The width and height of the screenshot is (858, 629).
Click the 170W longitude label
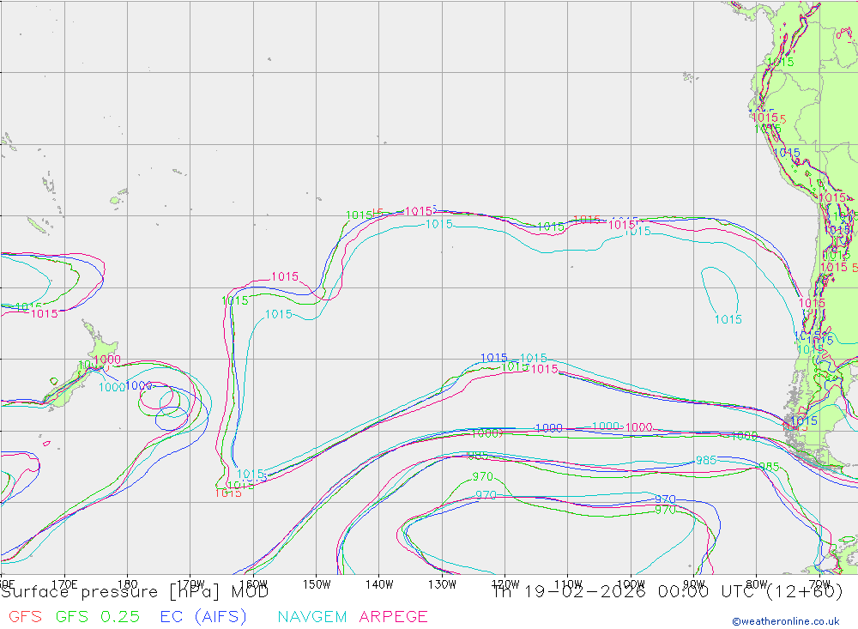pyautogui.click(x=190, y=584)
